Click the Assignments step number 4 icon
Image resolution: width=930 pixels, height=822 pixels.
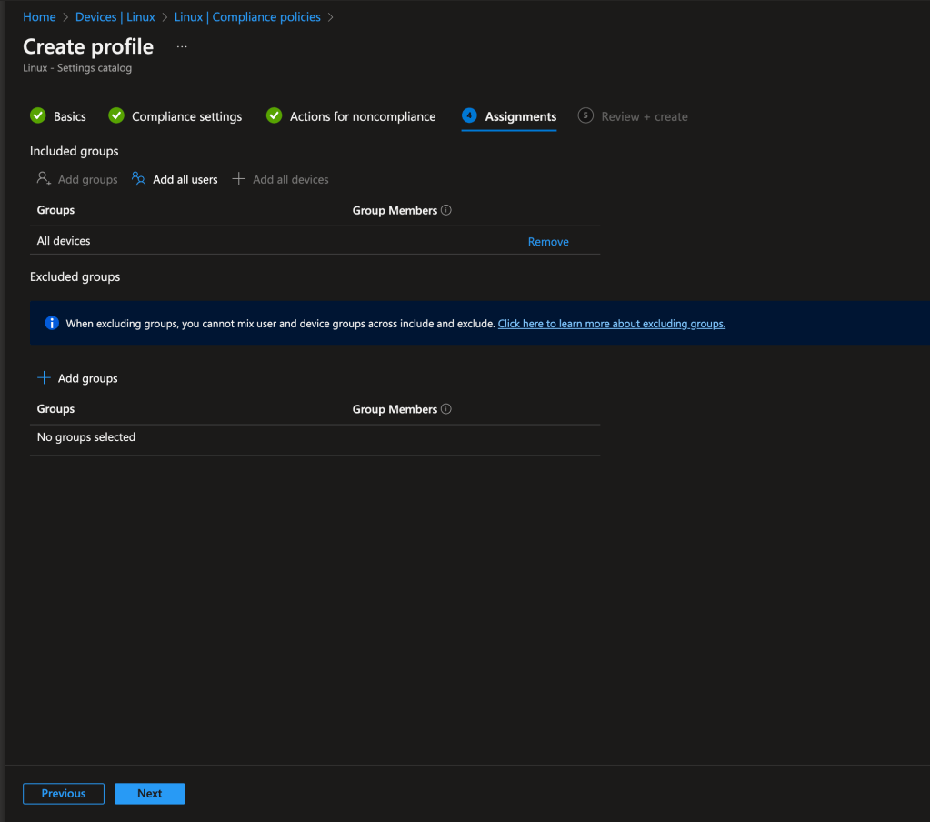point(469,115)
